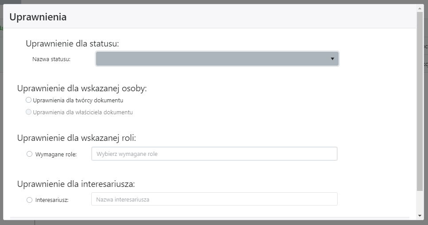This screenshot has width=428, height=225.
Task: Choose the Interesariusz radio button
Action: 29,200
